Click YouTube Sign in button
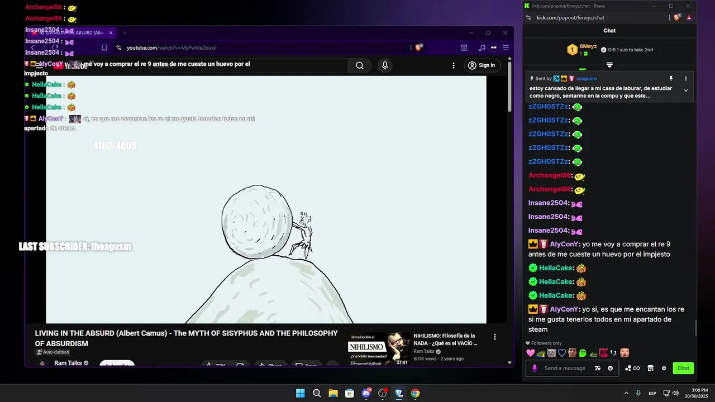 pos(482,65)
